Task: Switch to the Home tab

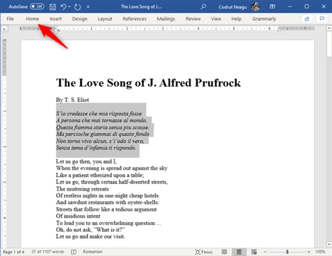Action: (x=33, y=19)
